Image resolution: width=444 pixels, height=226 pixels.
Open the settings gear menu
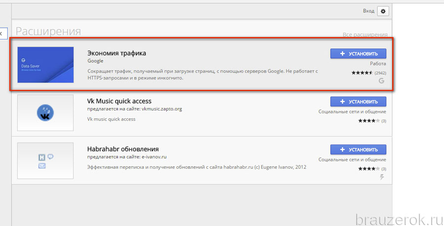tap(383, 11)
